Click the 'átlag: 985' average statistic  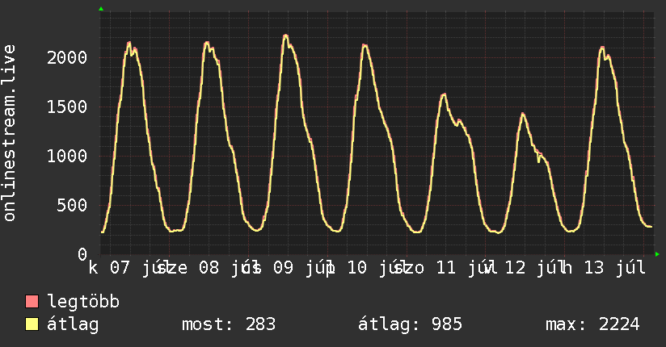click(x=410, y=324)
